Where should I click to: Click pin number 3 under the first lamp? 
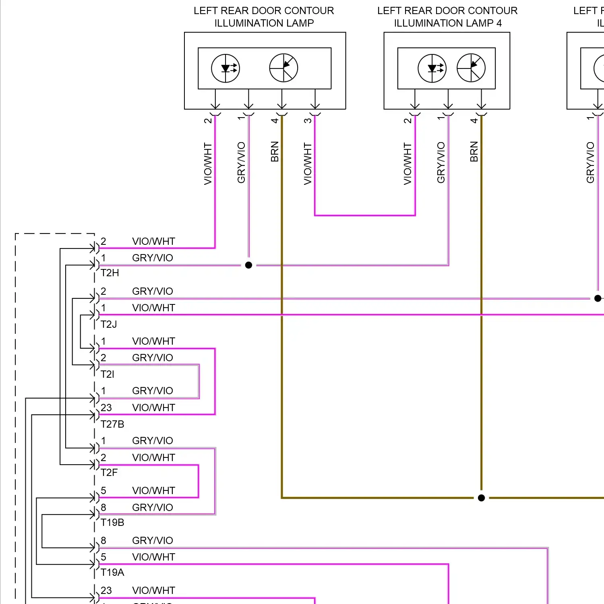click(308, 120)
